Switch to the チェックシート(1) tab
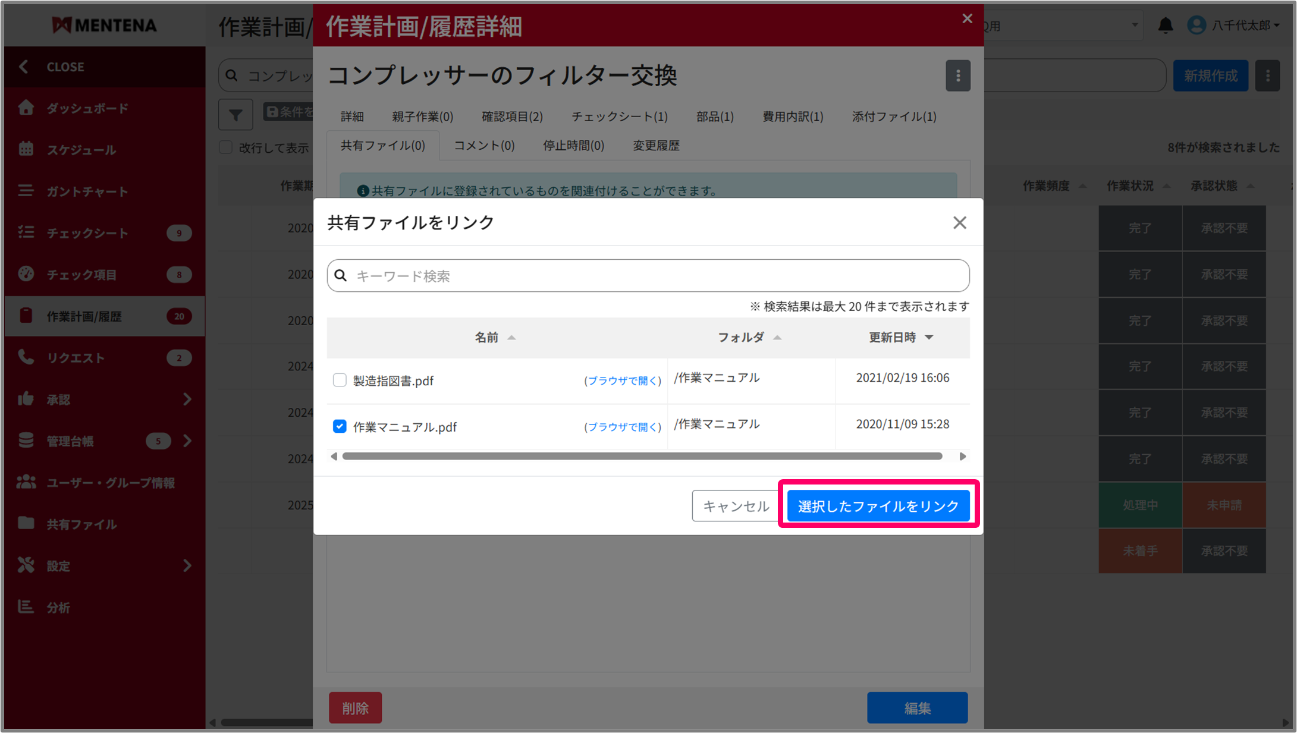Viewport: 1297px width, 733px height. 619,117
